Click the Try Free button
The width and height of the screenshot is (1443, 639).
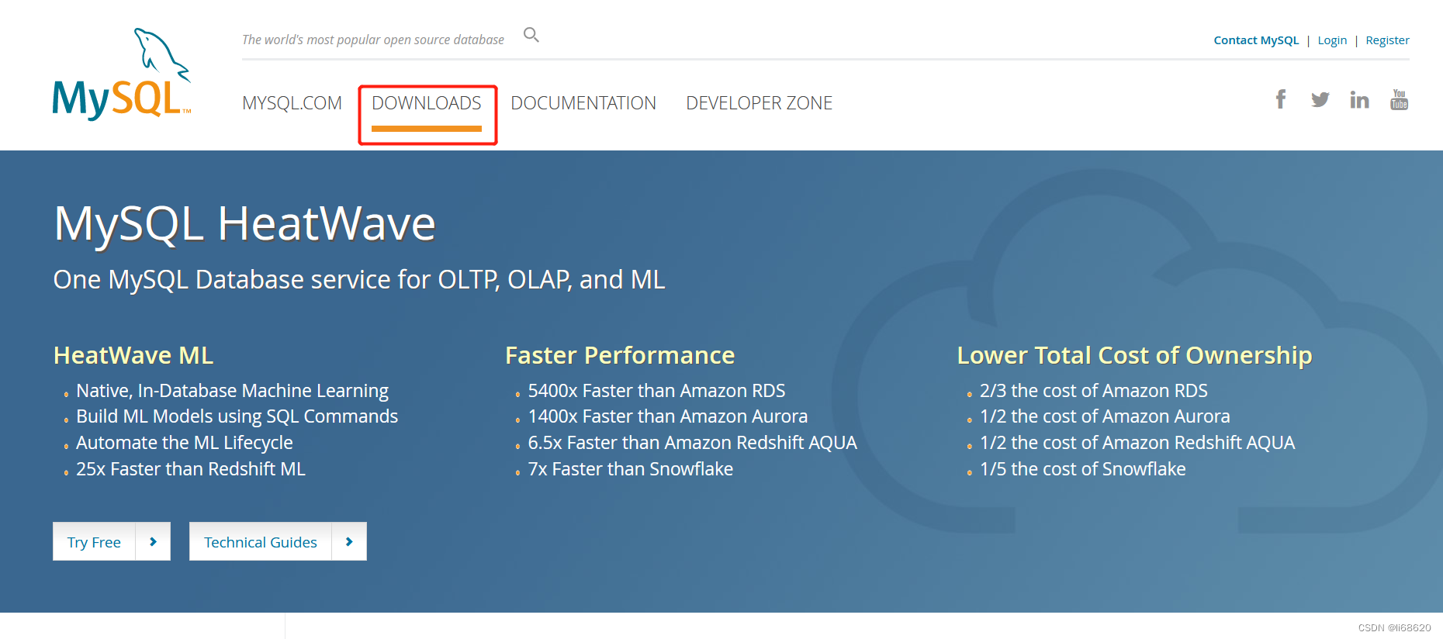pyautogui.click(x=94, y=541)
